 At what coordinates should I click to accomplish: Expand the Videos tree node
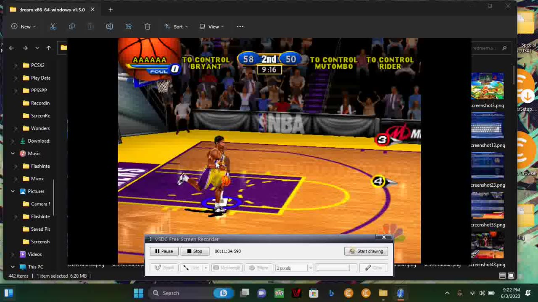tap(13, 254)
